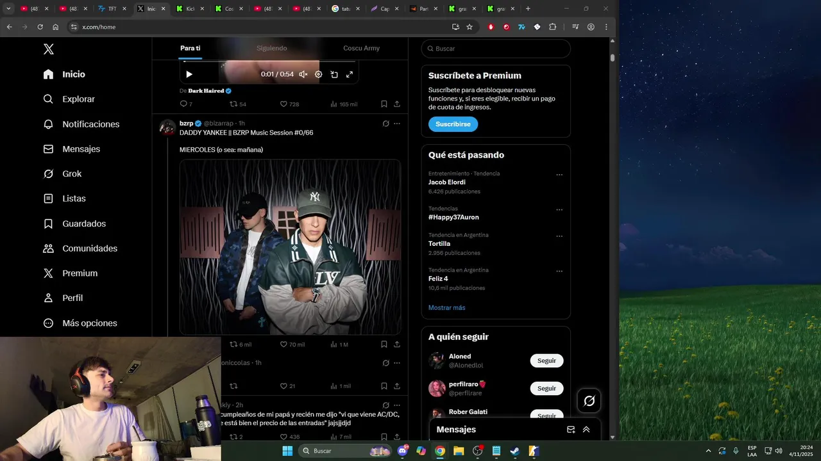Open Listas in the sidebar
The height and width of the screenshot is (461, 821).
click(64, 198)
